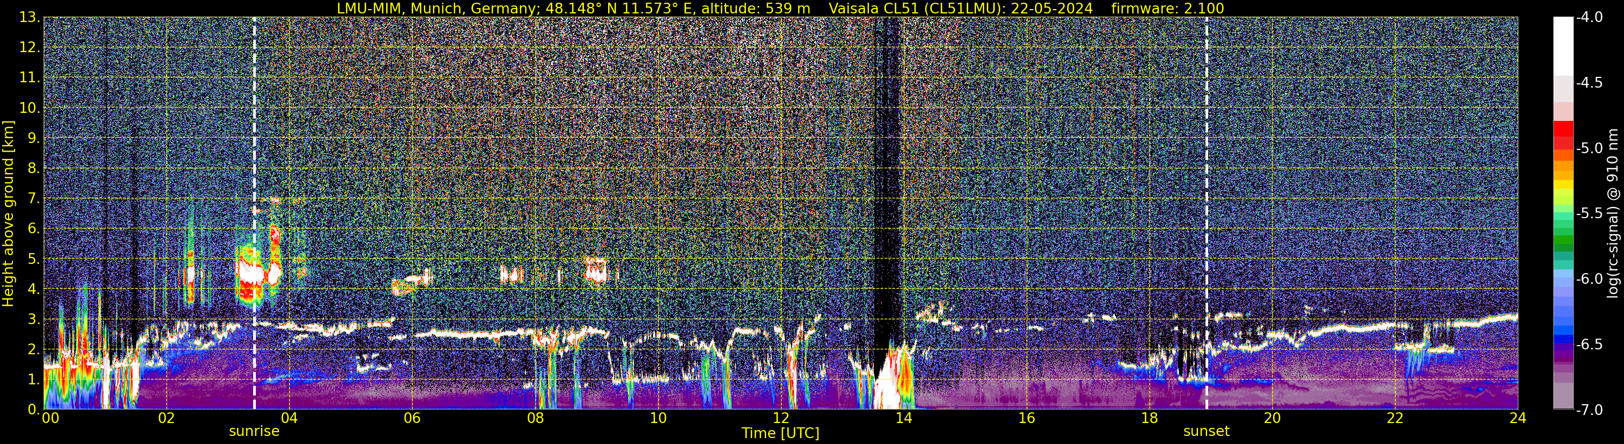
Task: Click the 10 tick on the time axis
Action: pos(658,418)
